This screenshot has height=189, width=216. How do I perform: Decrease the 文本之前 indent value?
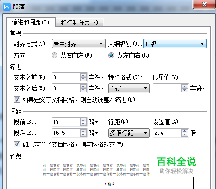click(83, 79)
